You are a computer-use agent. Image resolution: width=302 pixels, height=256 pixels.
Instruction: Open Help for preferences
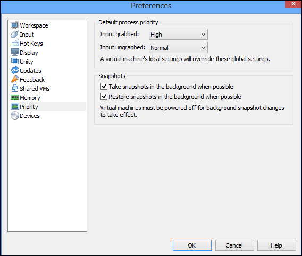point(276,245)
